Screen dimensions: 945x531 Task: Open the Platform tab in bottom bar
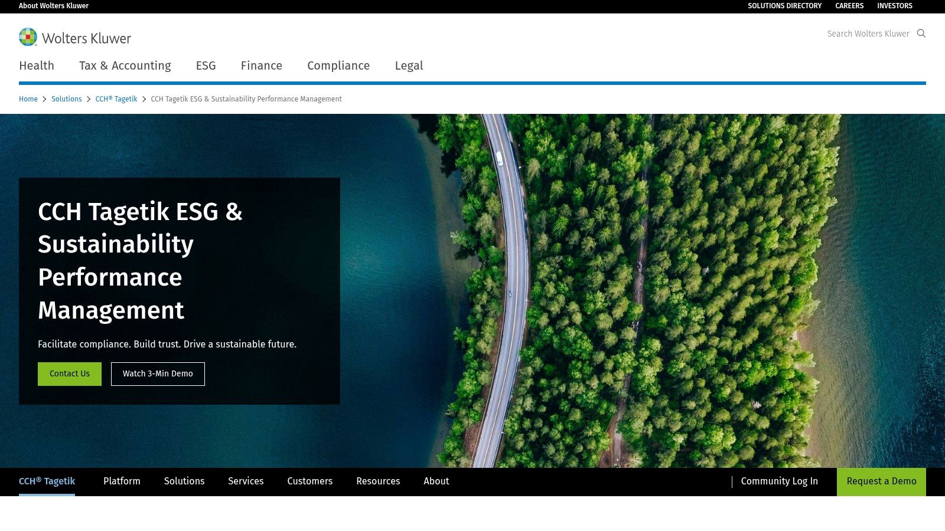click(122, 481)
